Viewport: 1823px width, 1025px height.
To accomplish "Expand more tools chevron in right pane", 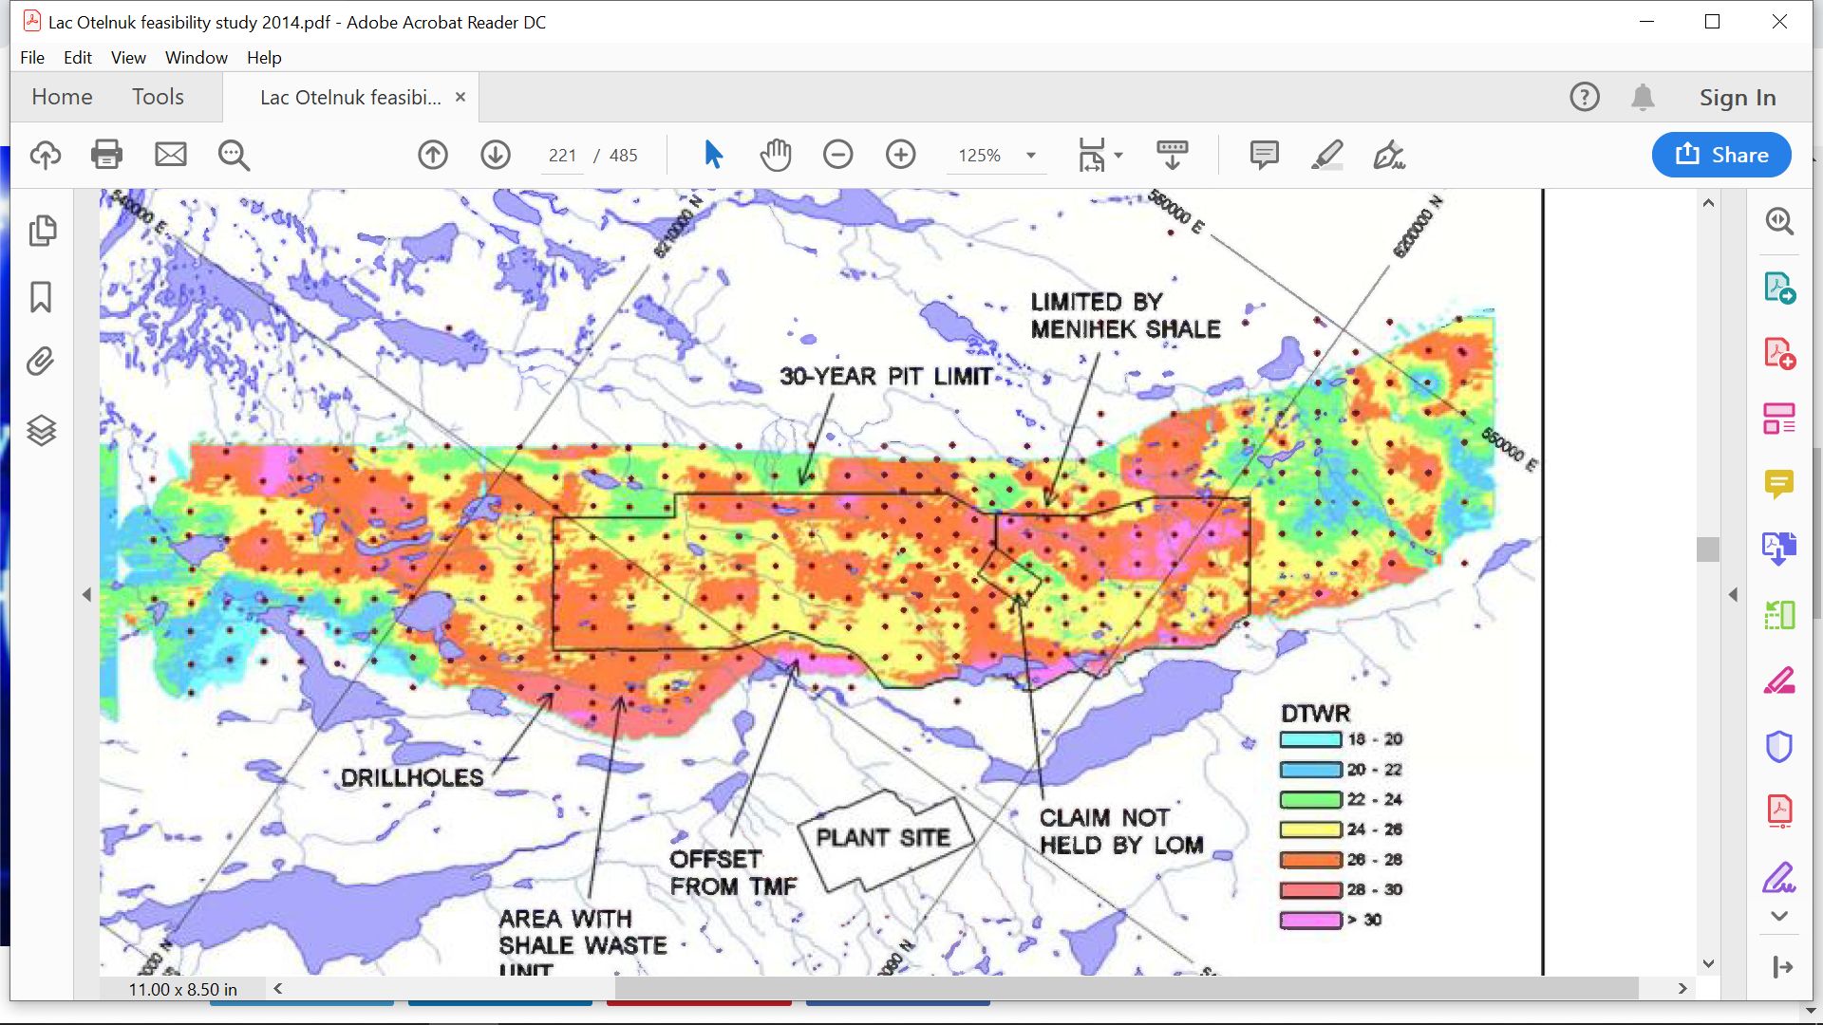I will pos(1779,916).
